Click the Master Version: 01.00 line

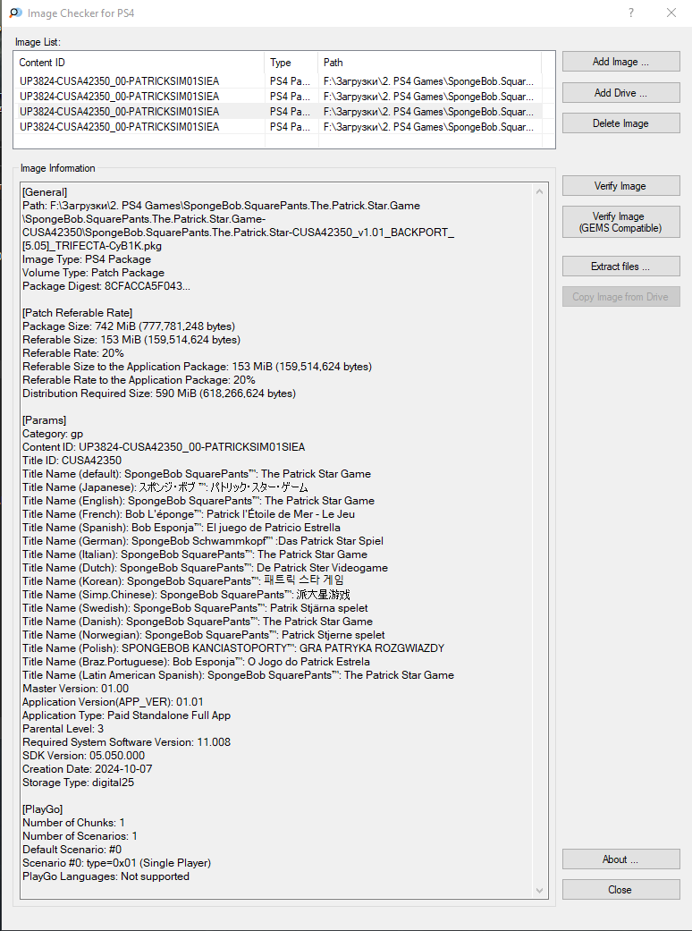pos(75,689)
